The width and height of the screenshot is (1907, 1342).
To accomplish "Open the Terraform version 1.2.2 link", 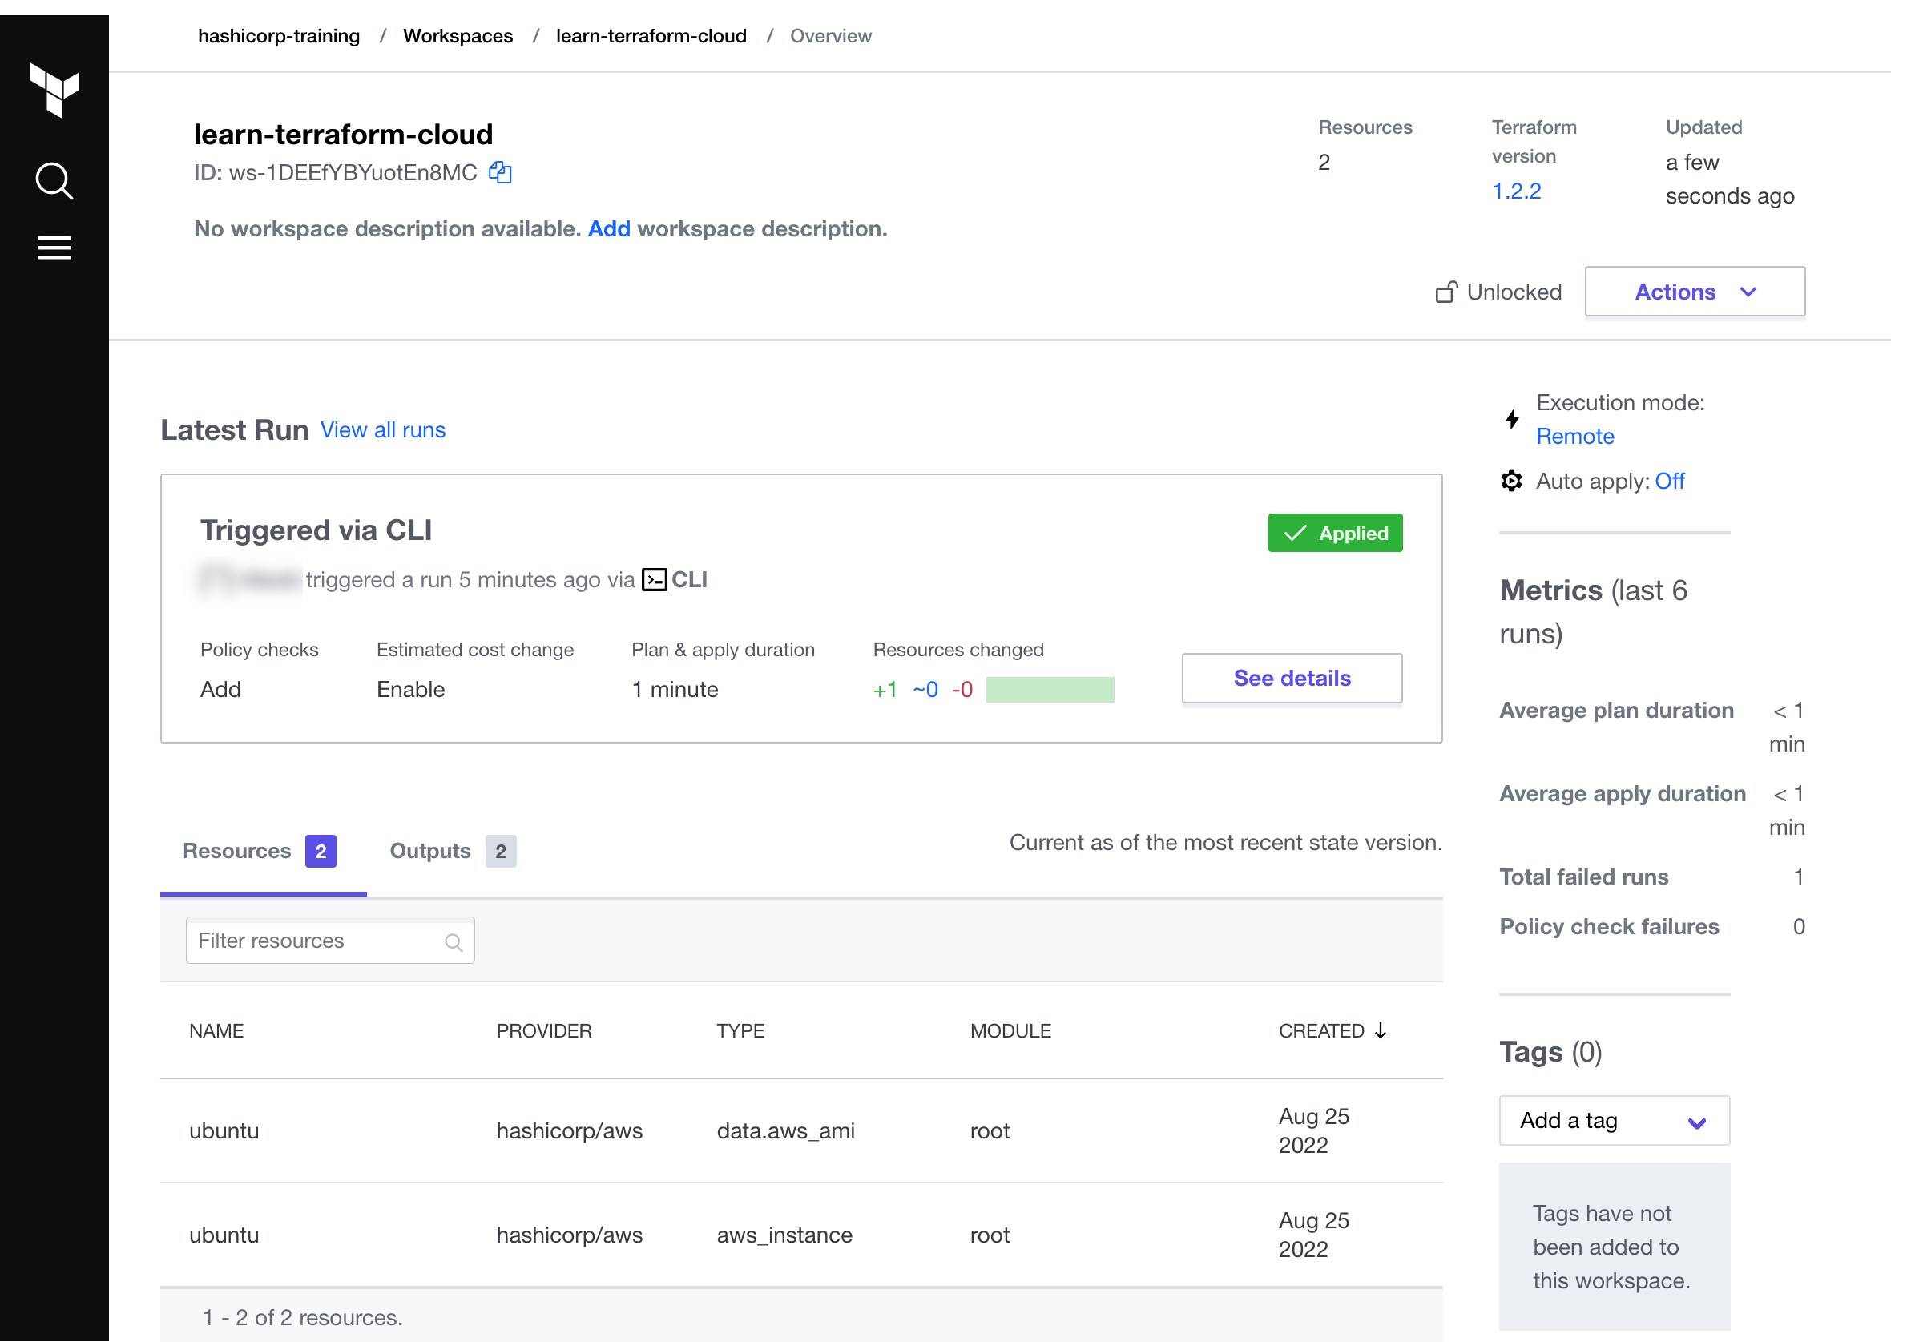I will point(1517,191).
